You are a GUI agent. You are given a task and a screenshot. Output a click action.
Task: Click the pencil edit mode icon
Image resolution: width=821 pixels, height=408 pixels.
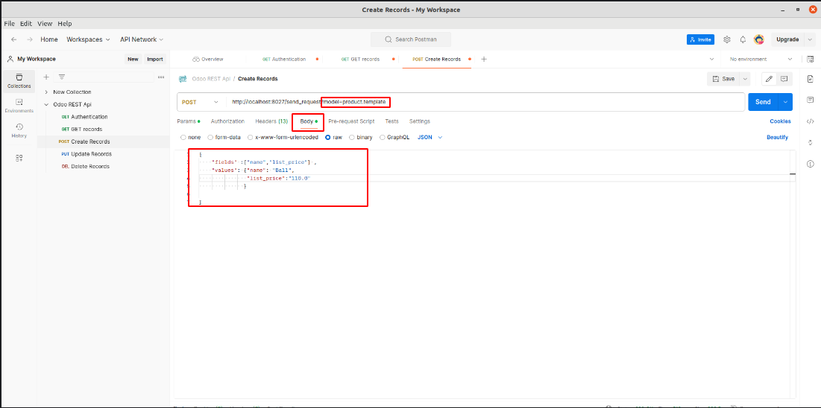click(769, 79)
